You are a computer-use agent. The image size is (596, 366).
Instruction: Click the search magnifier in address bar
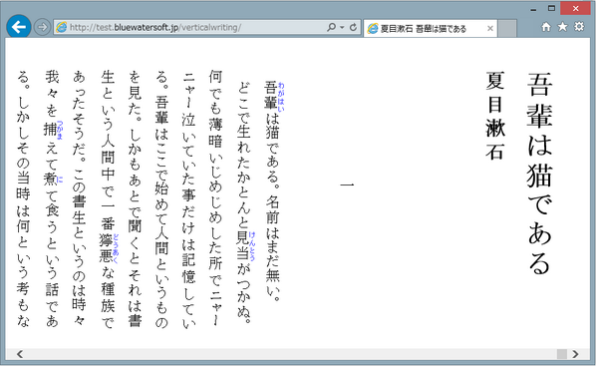pyautogui.click(x=331, y=27)
